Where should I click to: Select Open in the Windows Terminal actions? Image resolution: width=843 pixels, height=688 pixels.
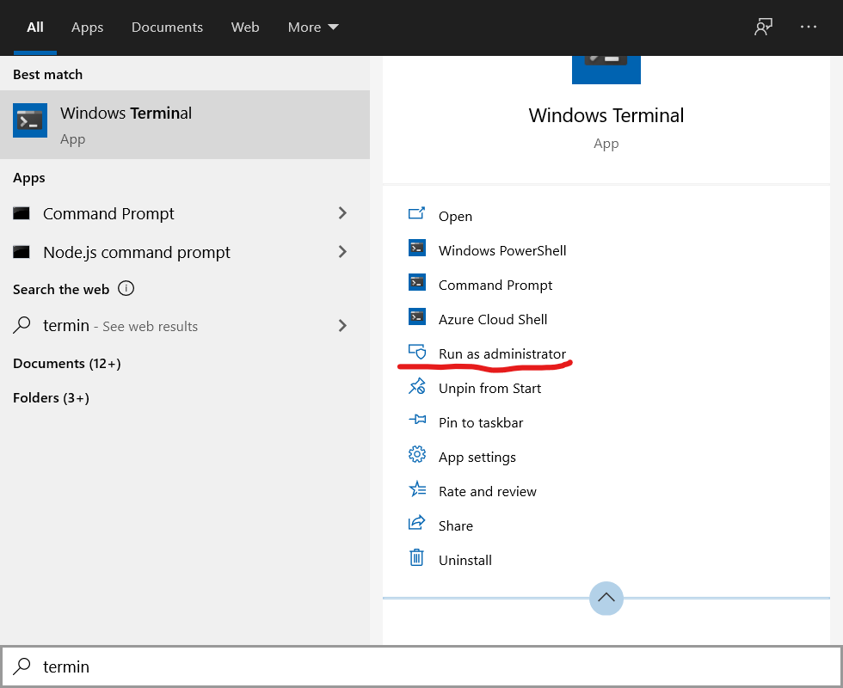pyautogui.click(x=455, y=216)
